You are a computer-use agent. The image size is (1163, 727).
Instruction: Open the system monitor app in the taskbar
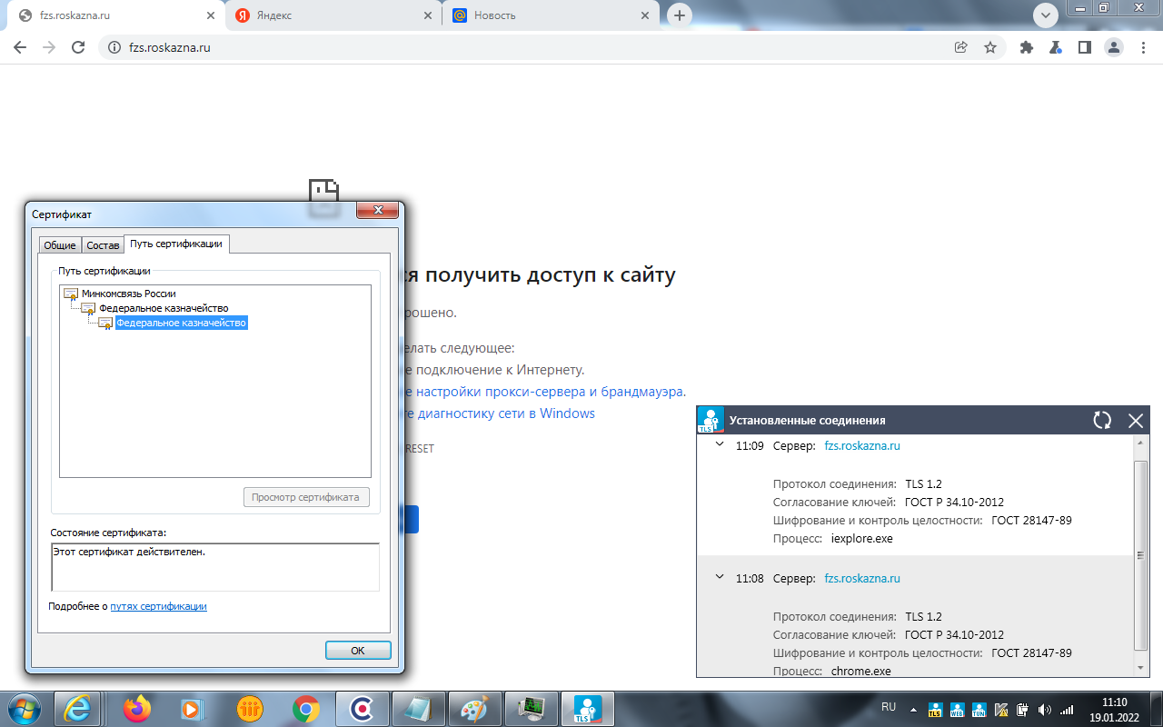532,709
